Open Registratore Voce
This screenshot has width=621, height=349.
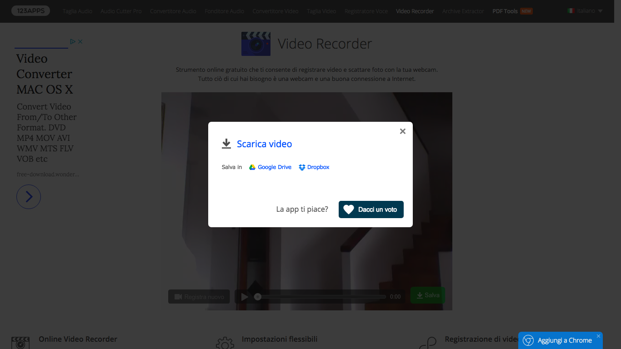coord(366,11)
